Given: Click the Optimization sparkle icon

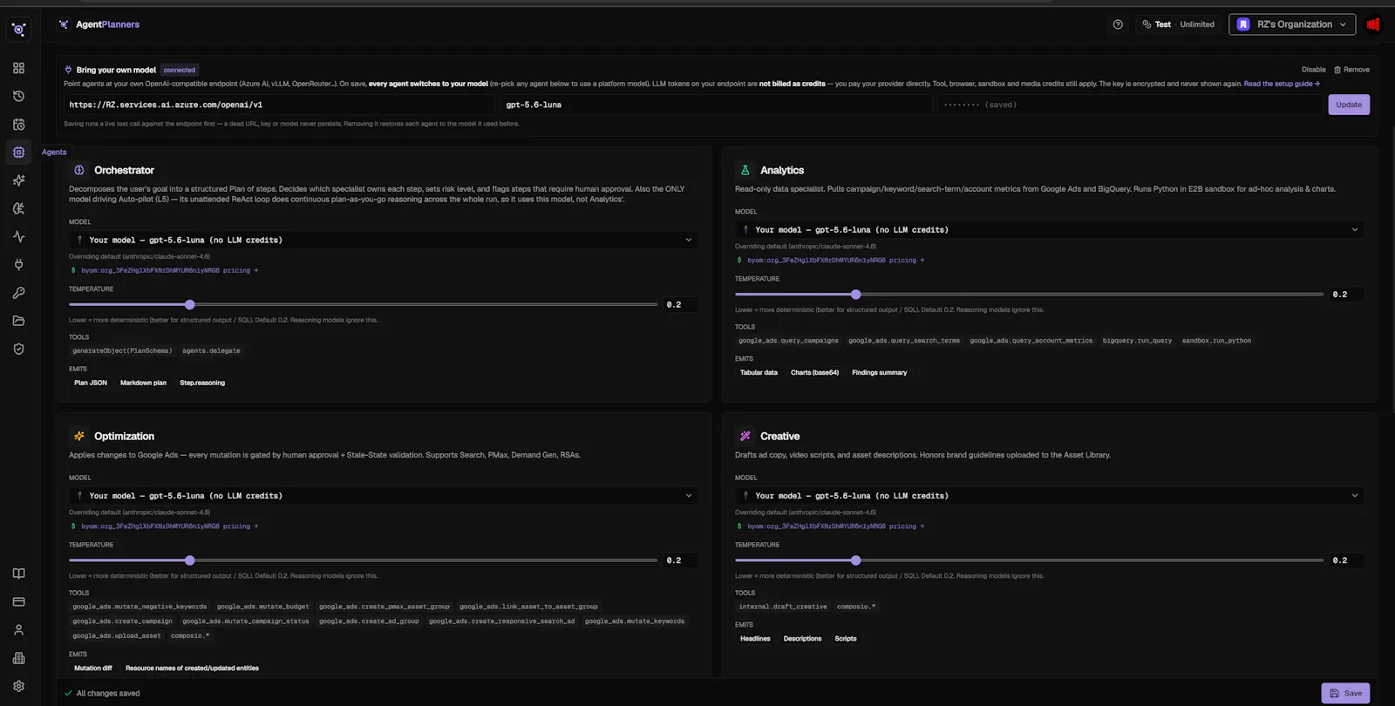Looking at the screenshot, I should [79, 436].
